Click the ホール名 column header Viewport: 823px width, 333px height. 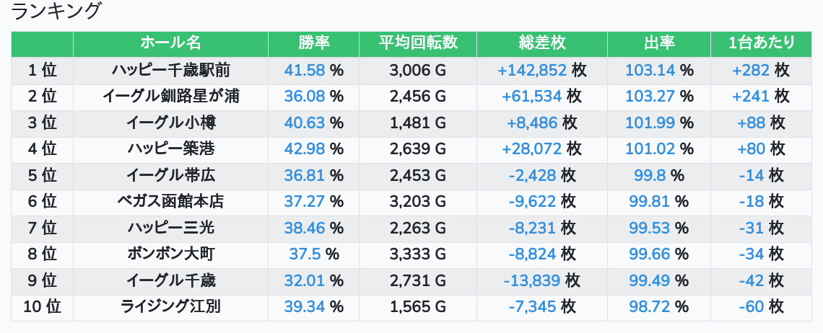tap(170, 43)
